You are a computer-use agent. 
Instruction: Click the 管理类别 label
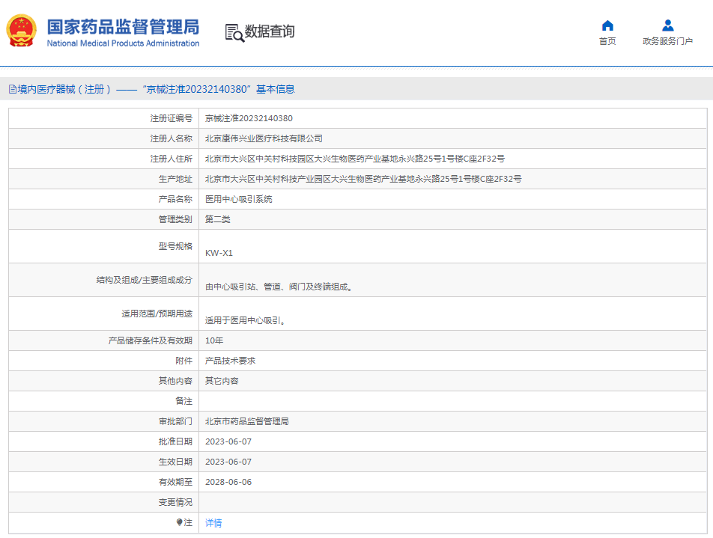[x=175, y=219]
